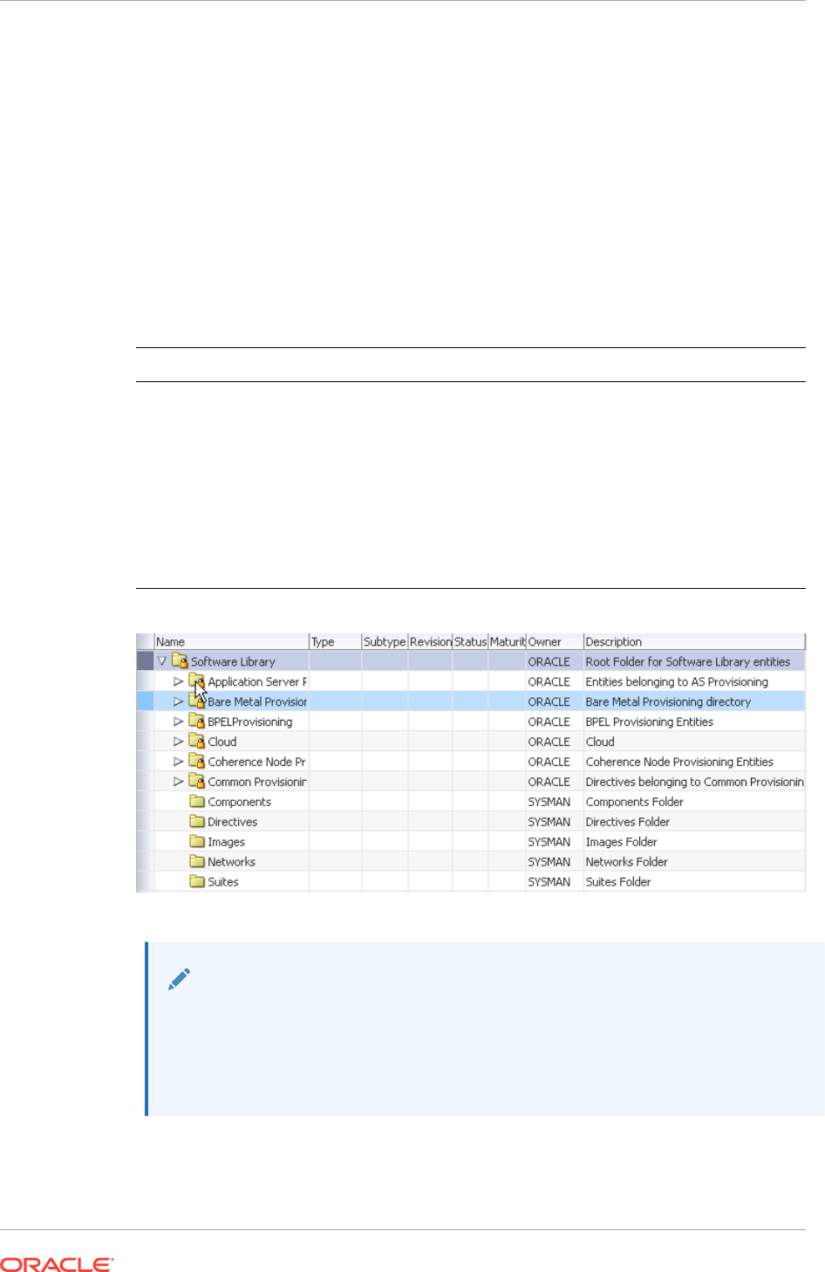Click the SYSMAN owner cell for Components
Image resolution: width=825 pixels, height=1272 pixels.
[549, 803]
